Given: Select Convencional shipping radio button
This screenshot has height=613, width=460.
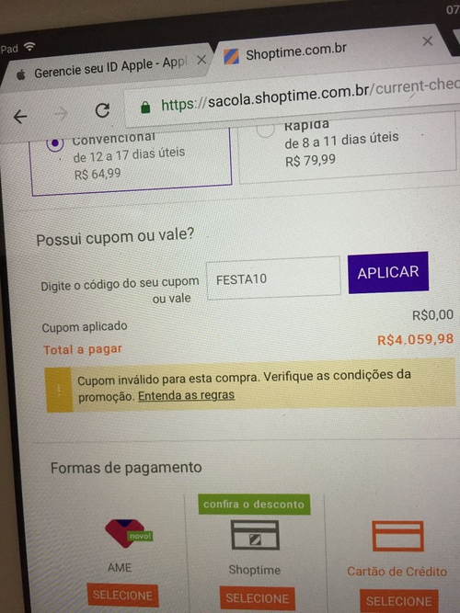Looking at the screenshot, I should point(55,144).
